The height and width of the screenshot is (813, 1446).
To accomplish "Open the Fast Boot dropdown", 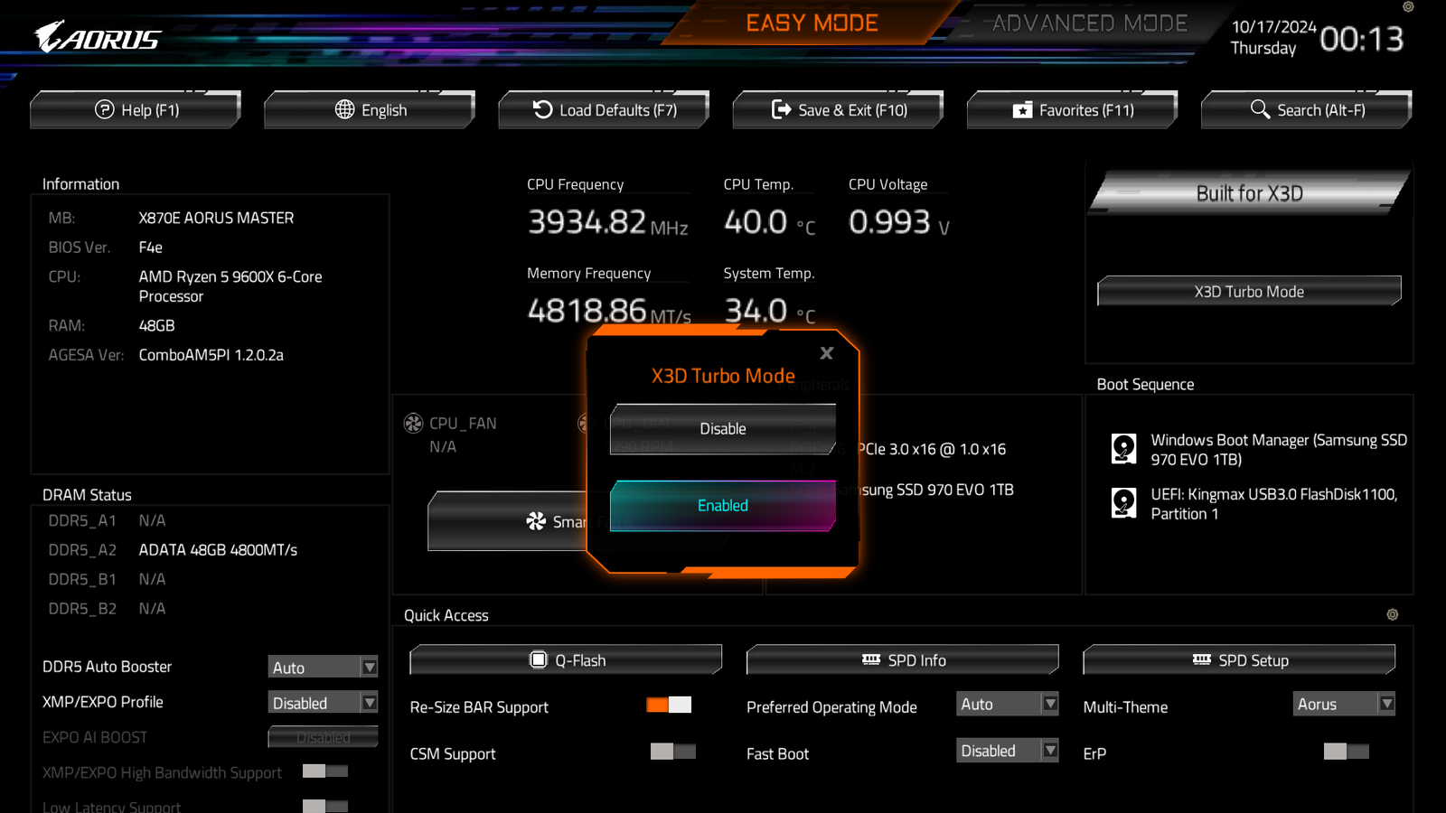I will pos(1008,751).
